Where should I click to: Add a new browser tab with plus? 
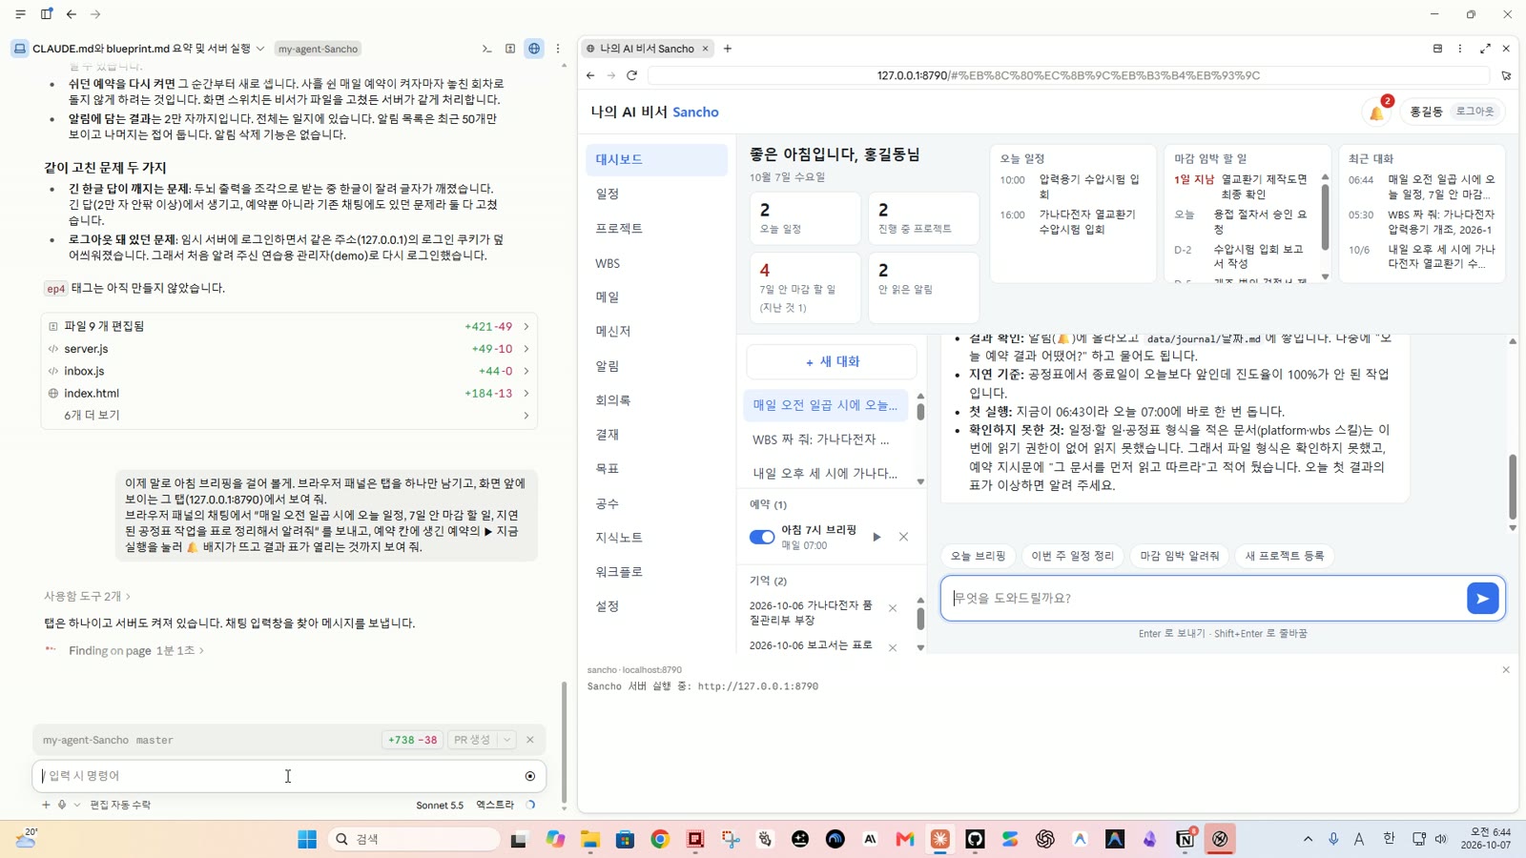728,49
